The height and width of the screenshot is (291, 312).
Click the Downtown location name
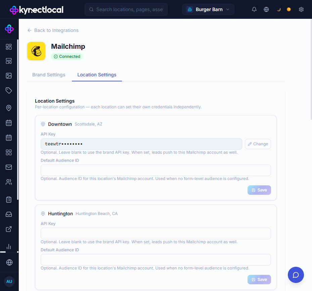pos(60,124)
